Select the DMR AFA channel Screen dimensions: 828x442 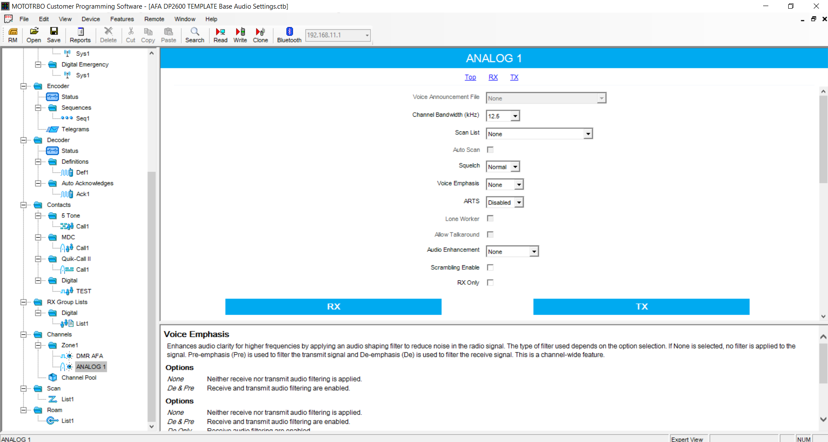click(x=90, y=356)
